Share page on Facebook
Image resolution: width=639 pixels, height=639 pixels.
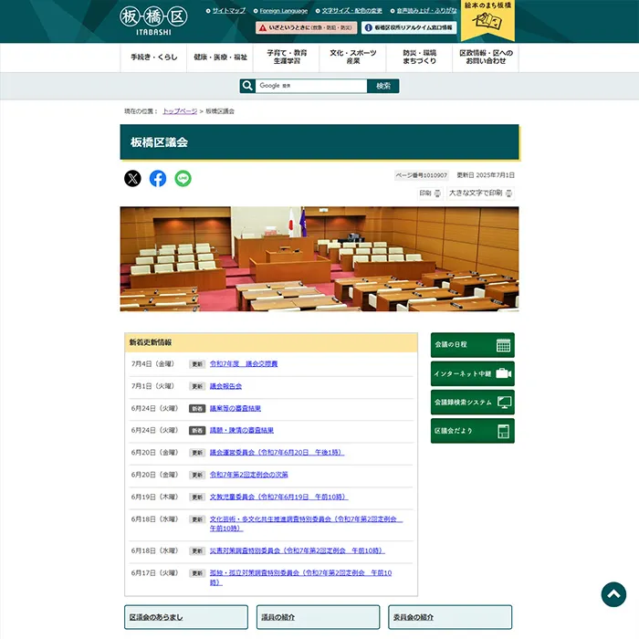(x=158, y=179)
